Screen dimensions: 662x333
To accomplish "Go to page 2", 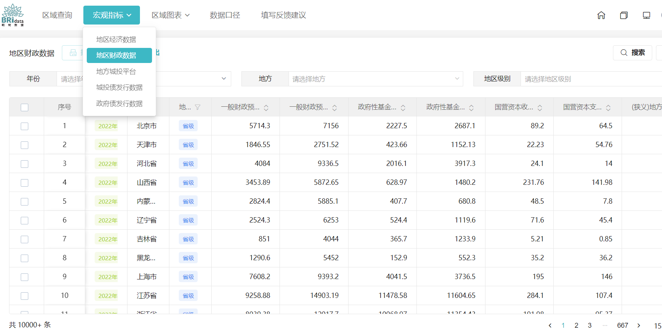I will [576, 325].
